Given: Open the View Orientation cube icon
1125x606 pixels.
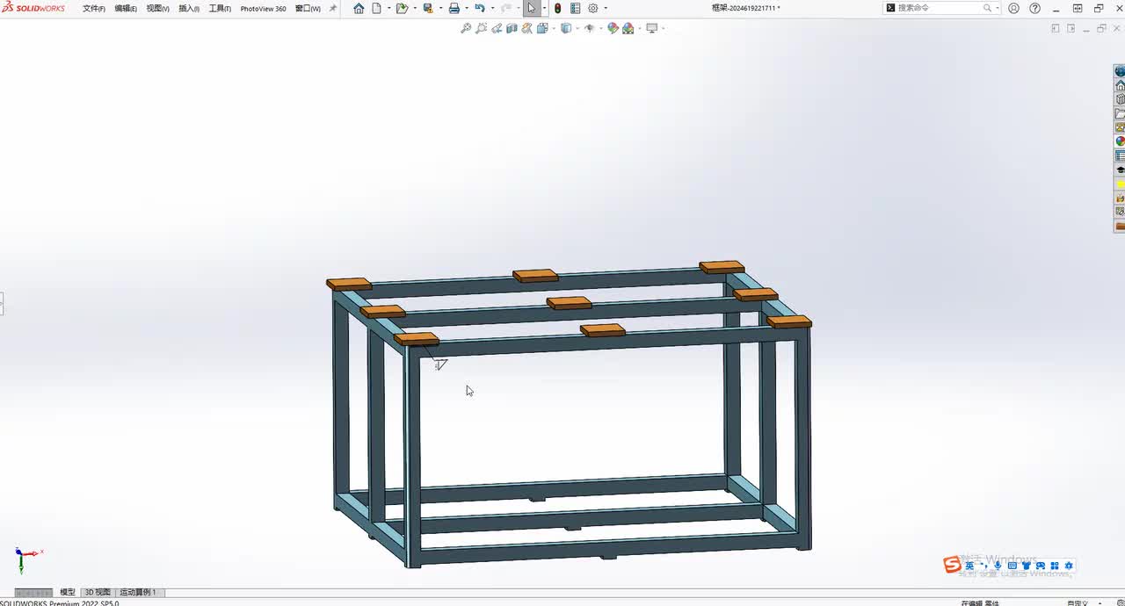Looking at the screenshot, I should point(542,28).
